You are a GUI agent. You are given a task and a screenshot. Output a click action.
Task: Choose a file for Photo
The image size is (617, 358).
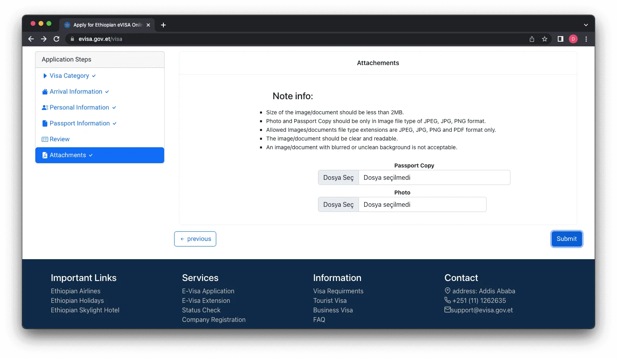338,205
